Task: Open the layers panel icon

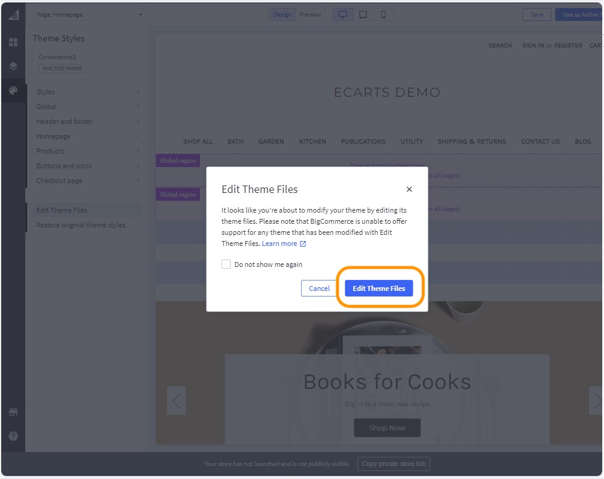Action: (13, 67)
